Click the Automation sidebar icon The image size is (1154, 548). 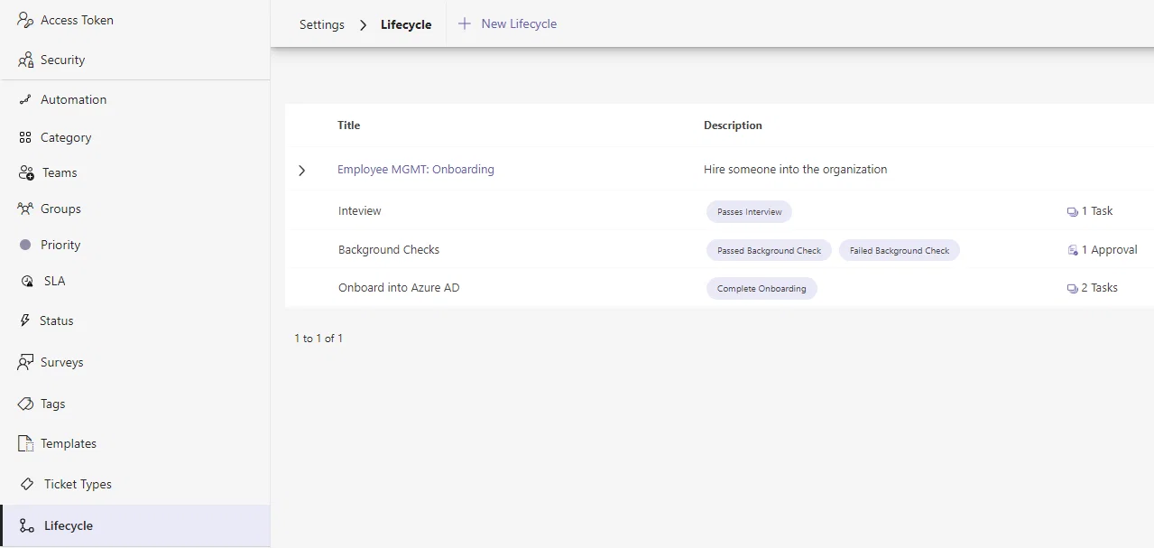click(25, 99)
